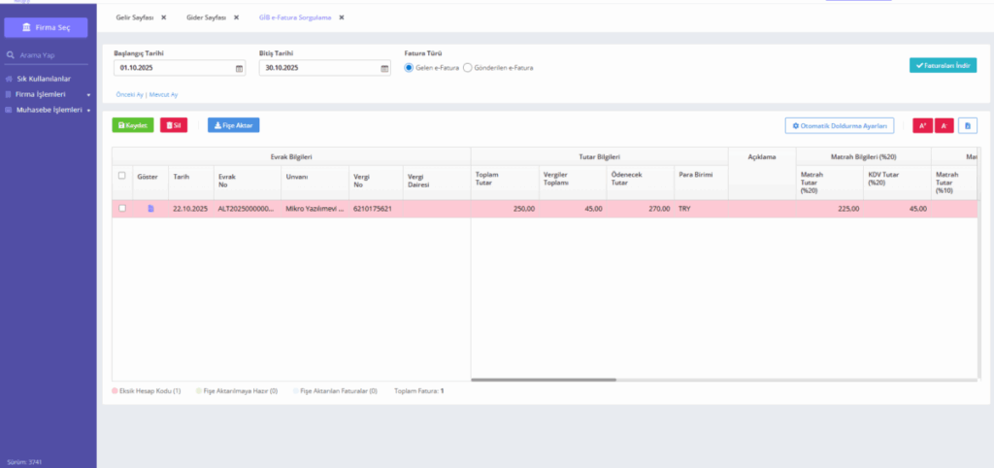
Task: Expand the Muhasebe İşlemleri menu
Action: (x=49, y=110)
